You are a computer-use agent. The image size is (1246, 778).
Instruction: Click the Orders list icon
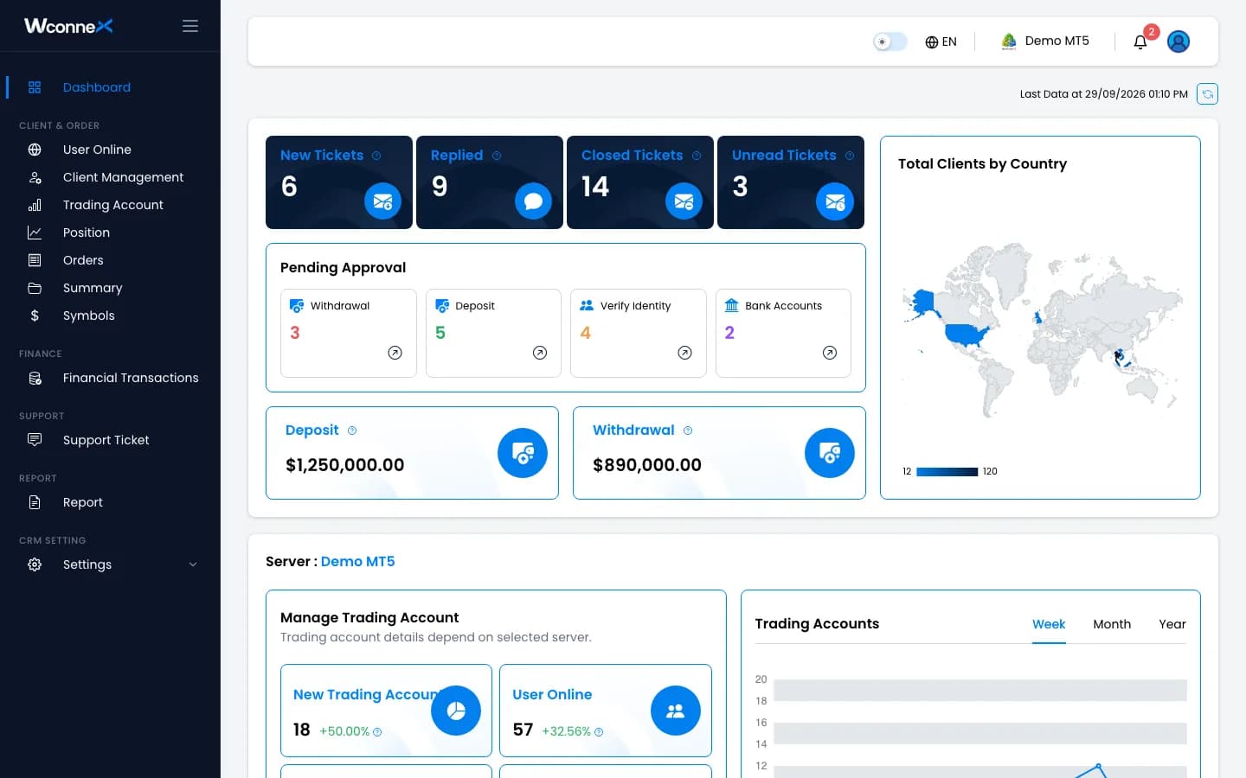click(35, 260)
